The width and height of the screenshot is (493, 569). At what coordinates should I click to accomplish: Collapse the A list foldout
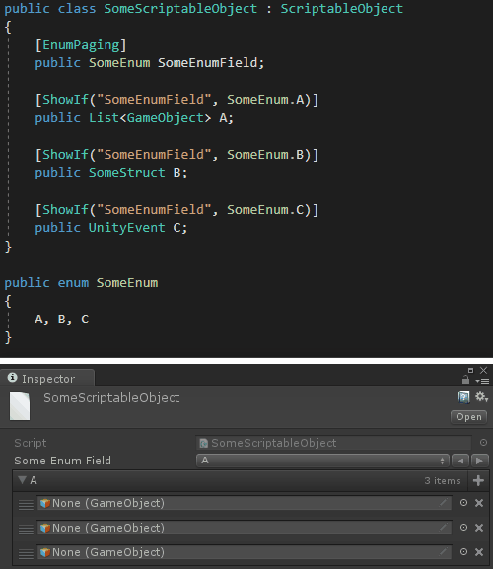coord(22,480)
